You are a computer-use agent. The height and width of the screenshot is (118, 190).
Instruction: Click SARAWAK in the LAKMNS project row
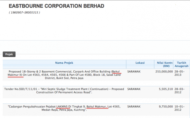(x=134, y=107)
